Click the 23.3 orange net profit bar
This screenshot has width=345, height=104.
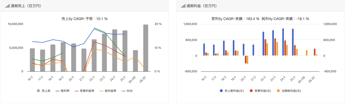point(277,49)
